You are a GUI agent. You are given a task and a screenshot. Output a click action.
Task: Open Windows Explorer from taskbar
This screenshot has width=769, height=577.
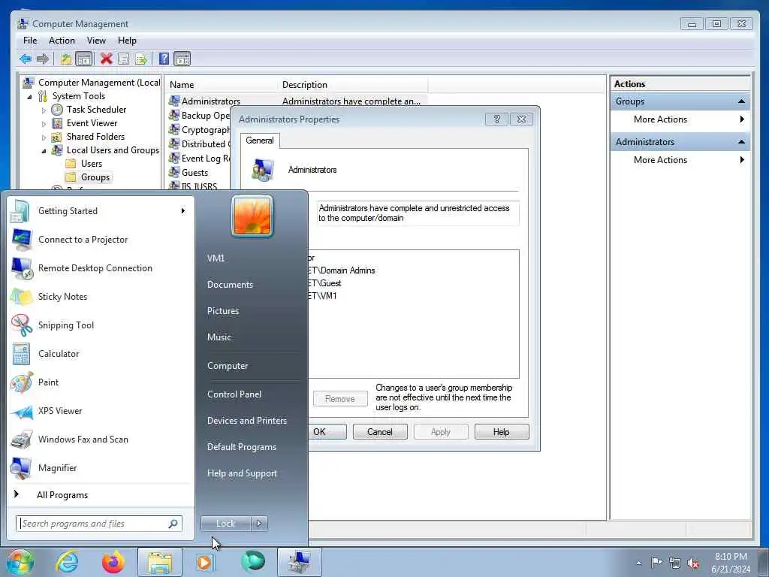160,562
